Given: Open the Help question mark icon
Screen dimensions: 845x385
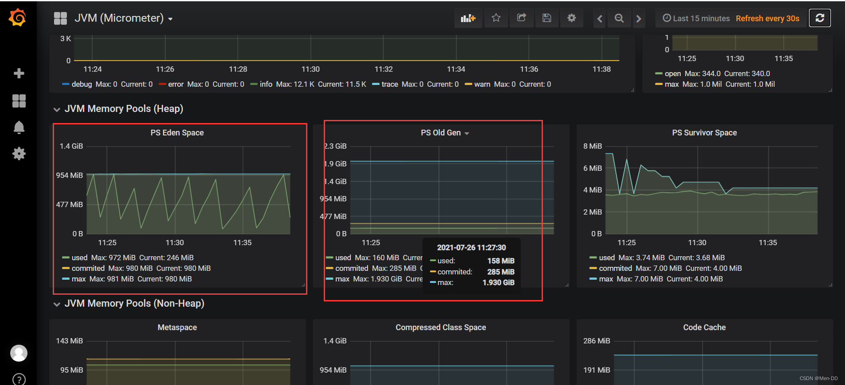Looking at the screenshot, I should click(19, 379).
